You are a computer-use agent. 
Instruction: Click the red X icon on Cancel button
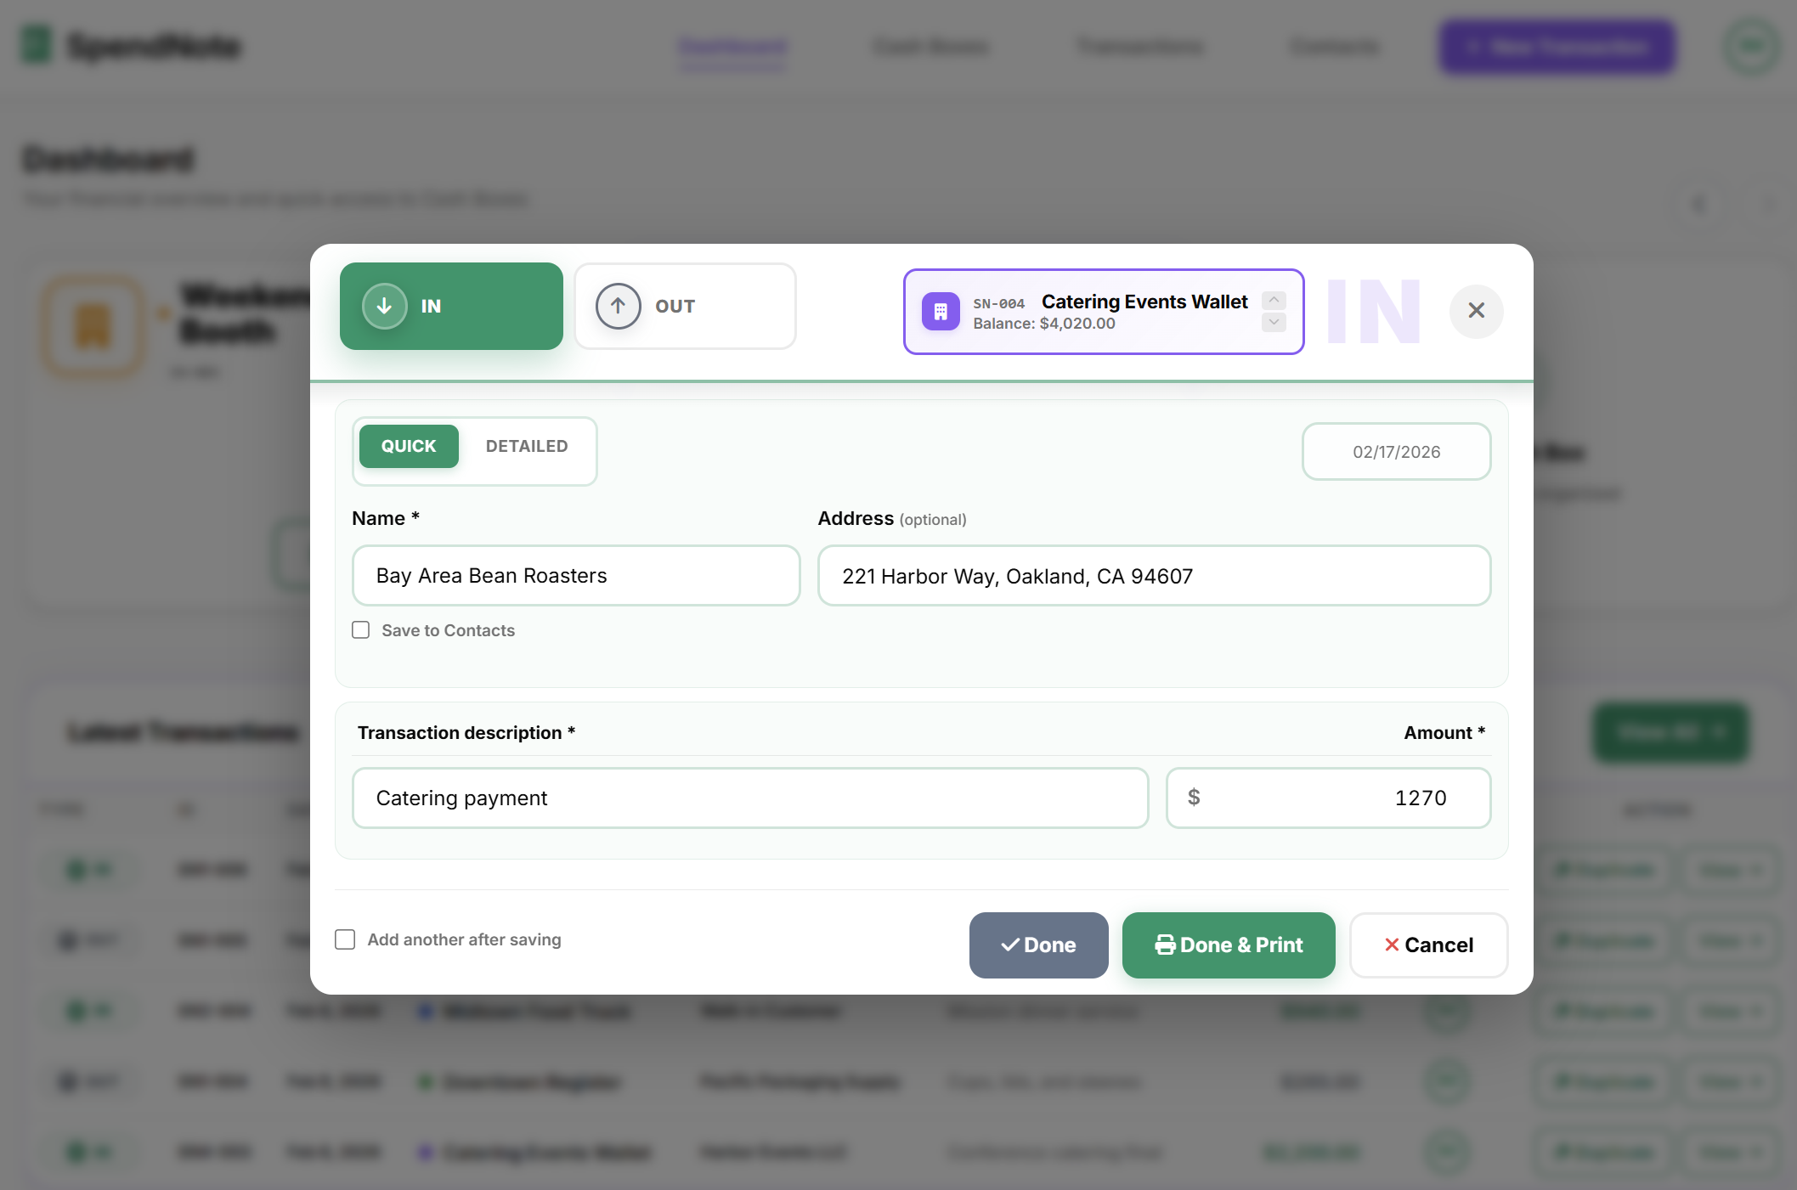point(1391,945)
